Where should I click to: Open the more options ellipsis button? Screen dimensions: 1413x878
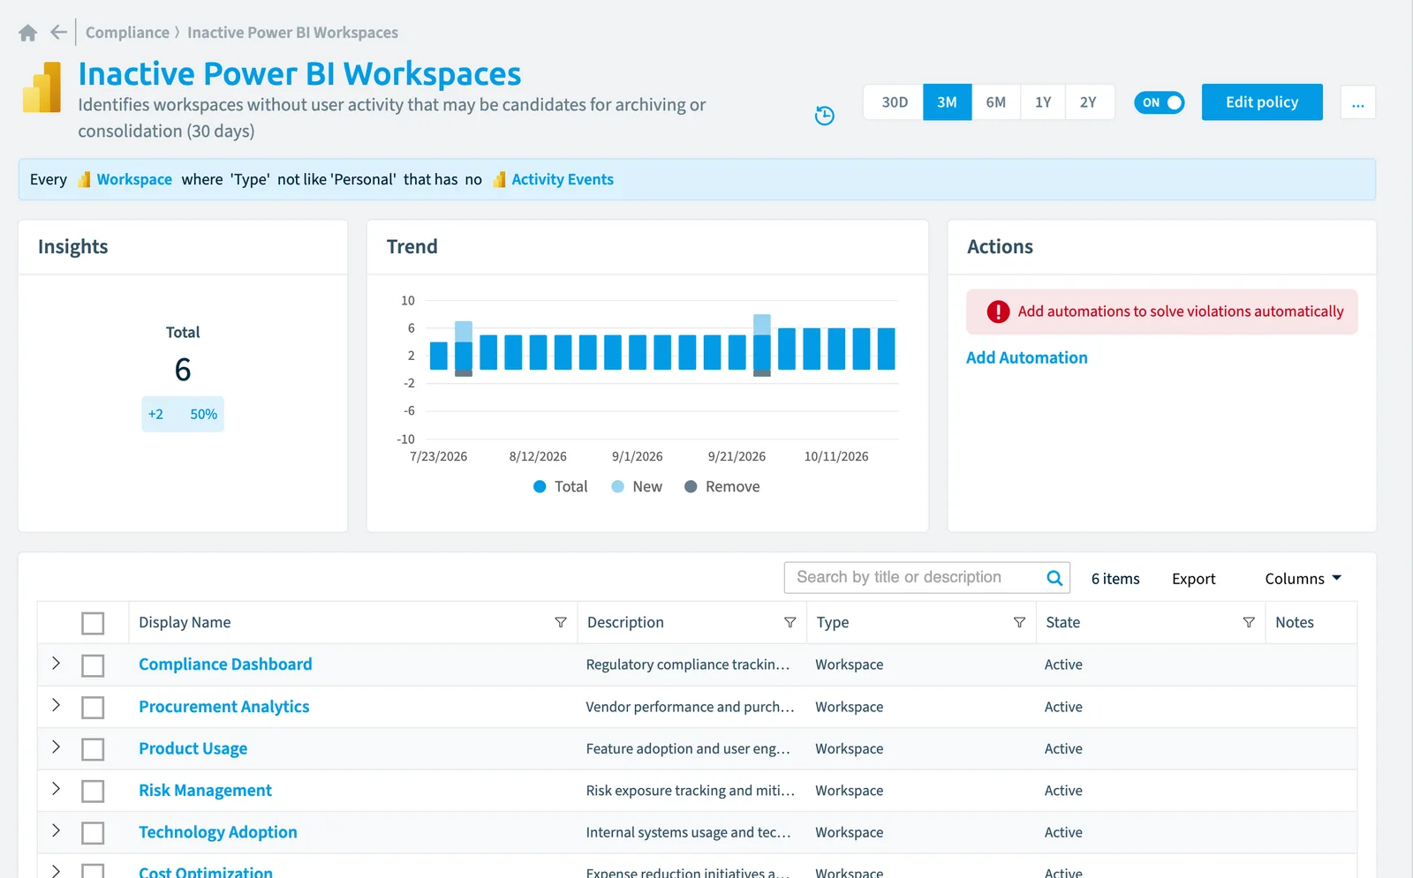point(1357,102)
